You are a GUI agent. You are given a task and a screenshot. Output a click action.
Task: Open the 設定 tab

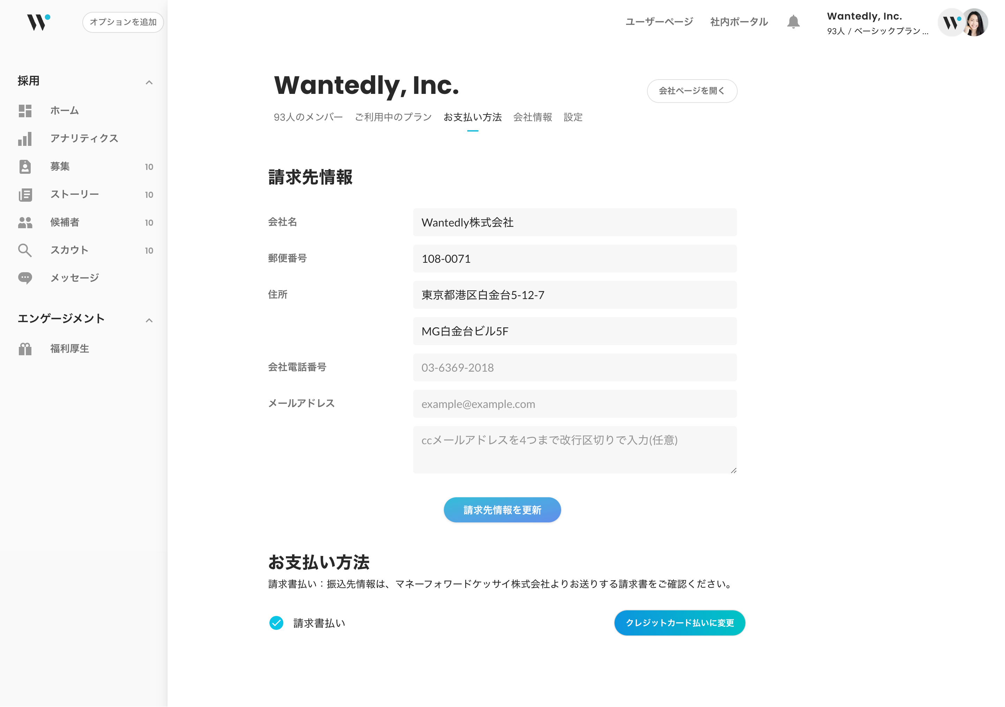[x=573, y=117]
